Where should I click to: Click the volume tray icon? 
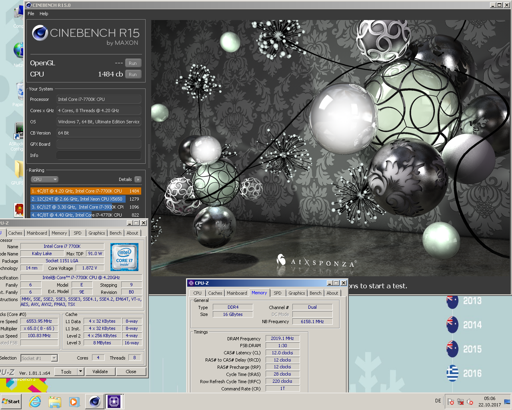pyautogui.click(x=470, y=402)
